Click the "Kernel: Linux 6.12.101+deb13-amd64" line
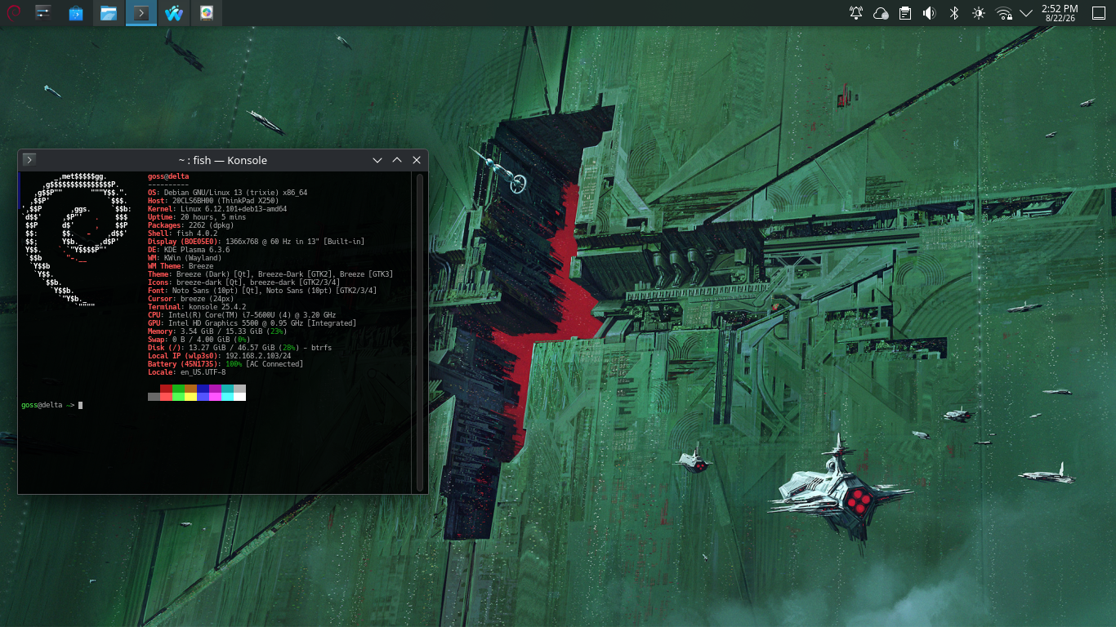Screen dimensions: 1116x627 (x=217, y=209)
